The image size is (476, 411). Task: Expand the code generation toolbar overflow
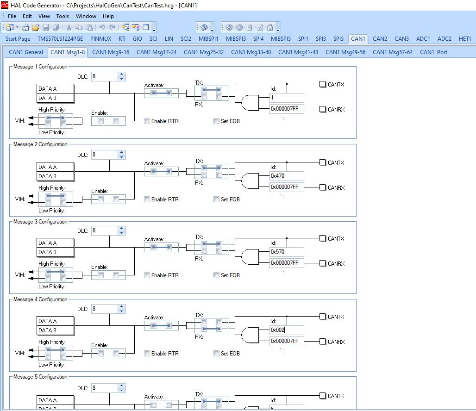(x=212, y=29)
